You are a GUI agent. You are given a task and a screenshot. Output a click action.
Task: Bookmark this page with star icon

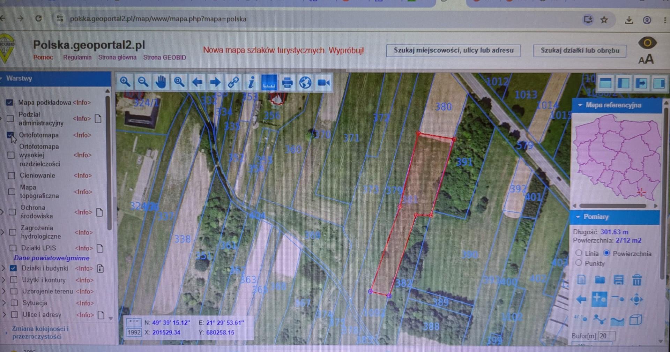604,20
